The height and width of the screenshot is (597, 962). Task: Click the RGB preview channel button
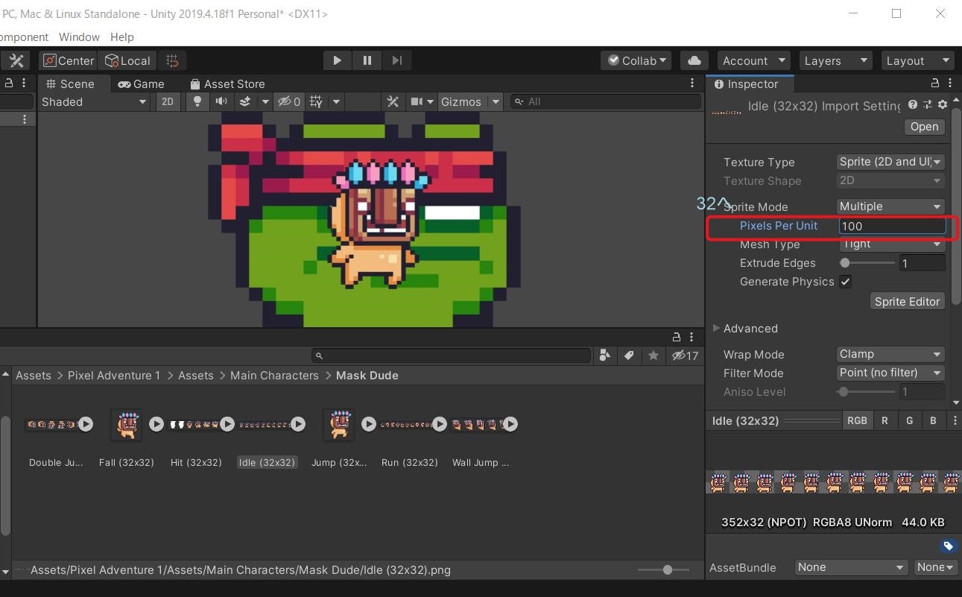857,420
